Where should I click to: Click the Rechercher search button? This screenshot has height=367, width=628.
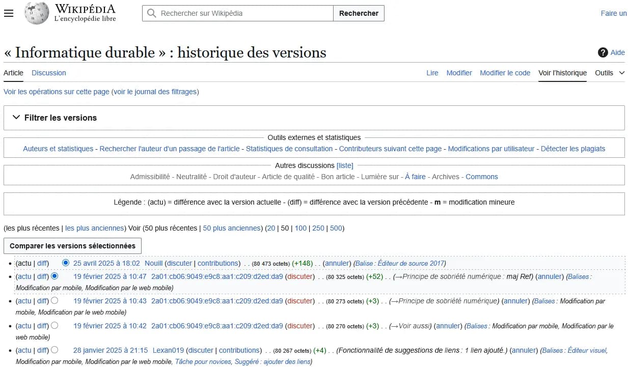pos(359,13)
